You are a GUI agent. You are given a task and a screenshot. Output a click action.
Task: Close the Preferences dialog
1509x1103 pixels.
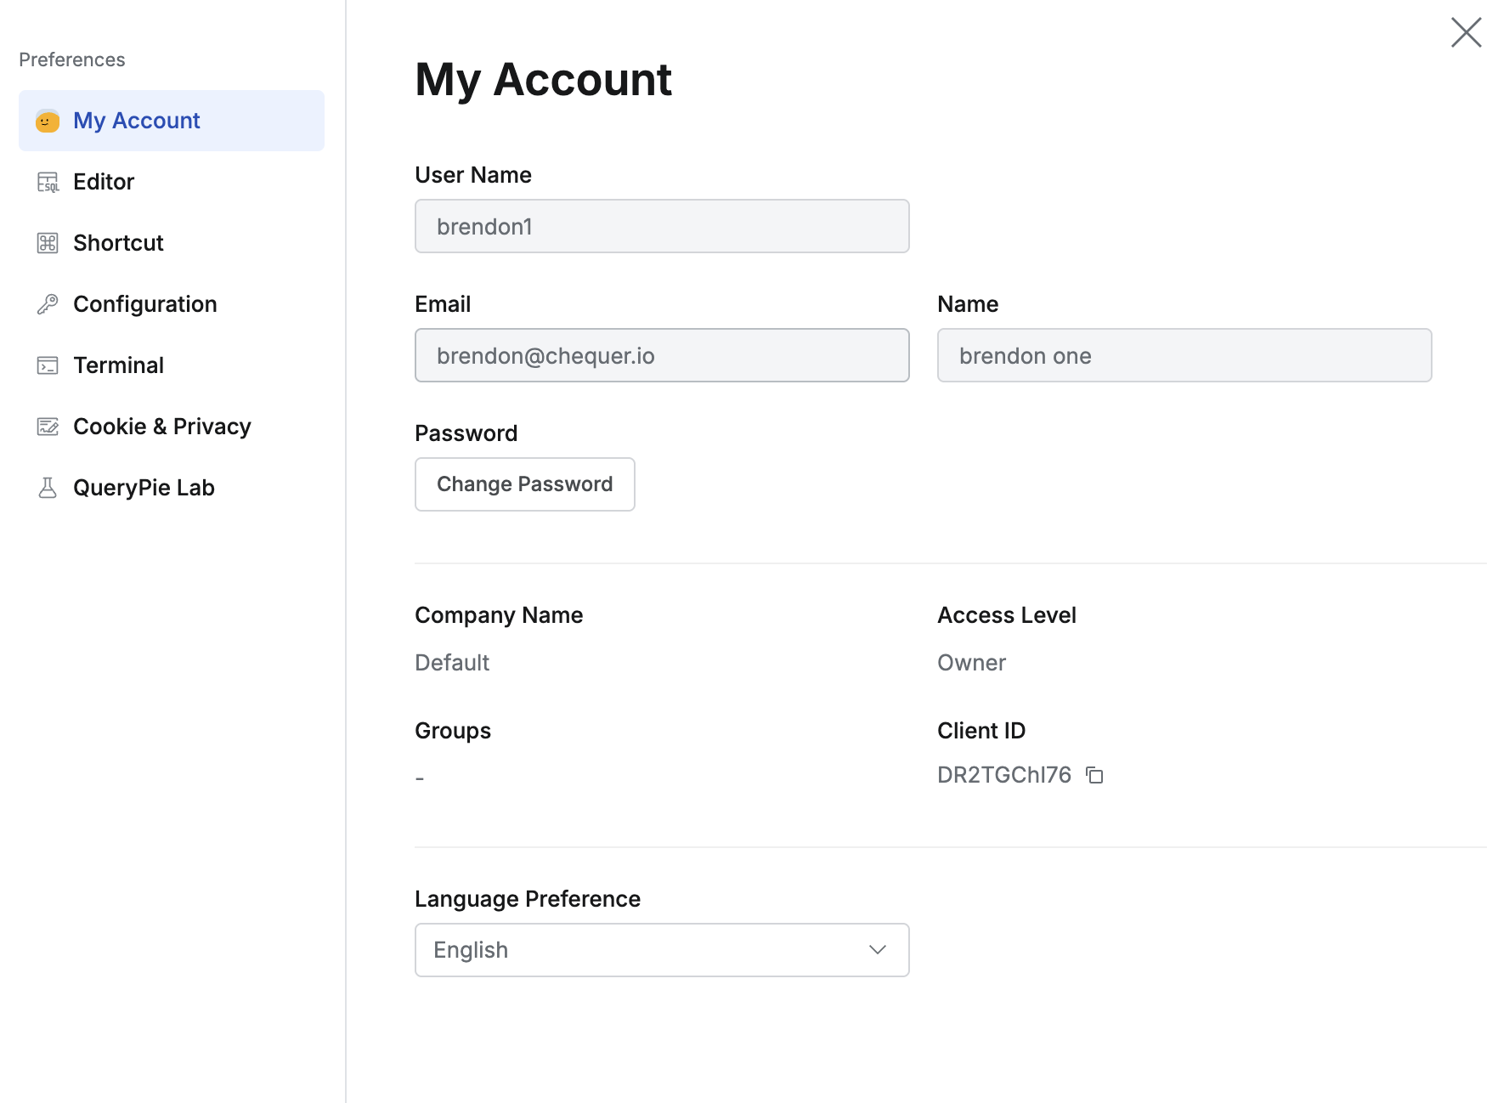(1467, 32)
